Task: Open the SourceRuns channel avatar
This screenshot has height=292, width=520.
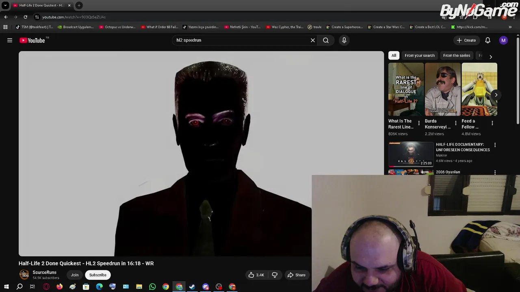Action: point(24,275)
